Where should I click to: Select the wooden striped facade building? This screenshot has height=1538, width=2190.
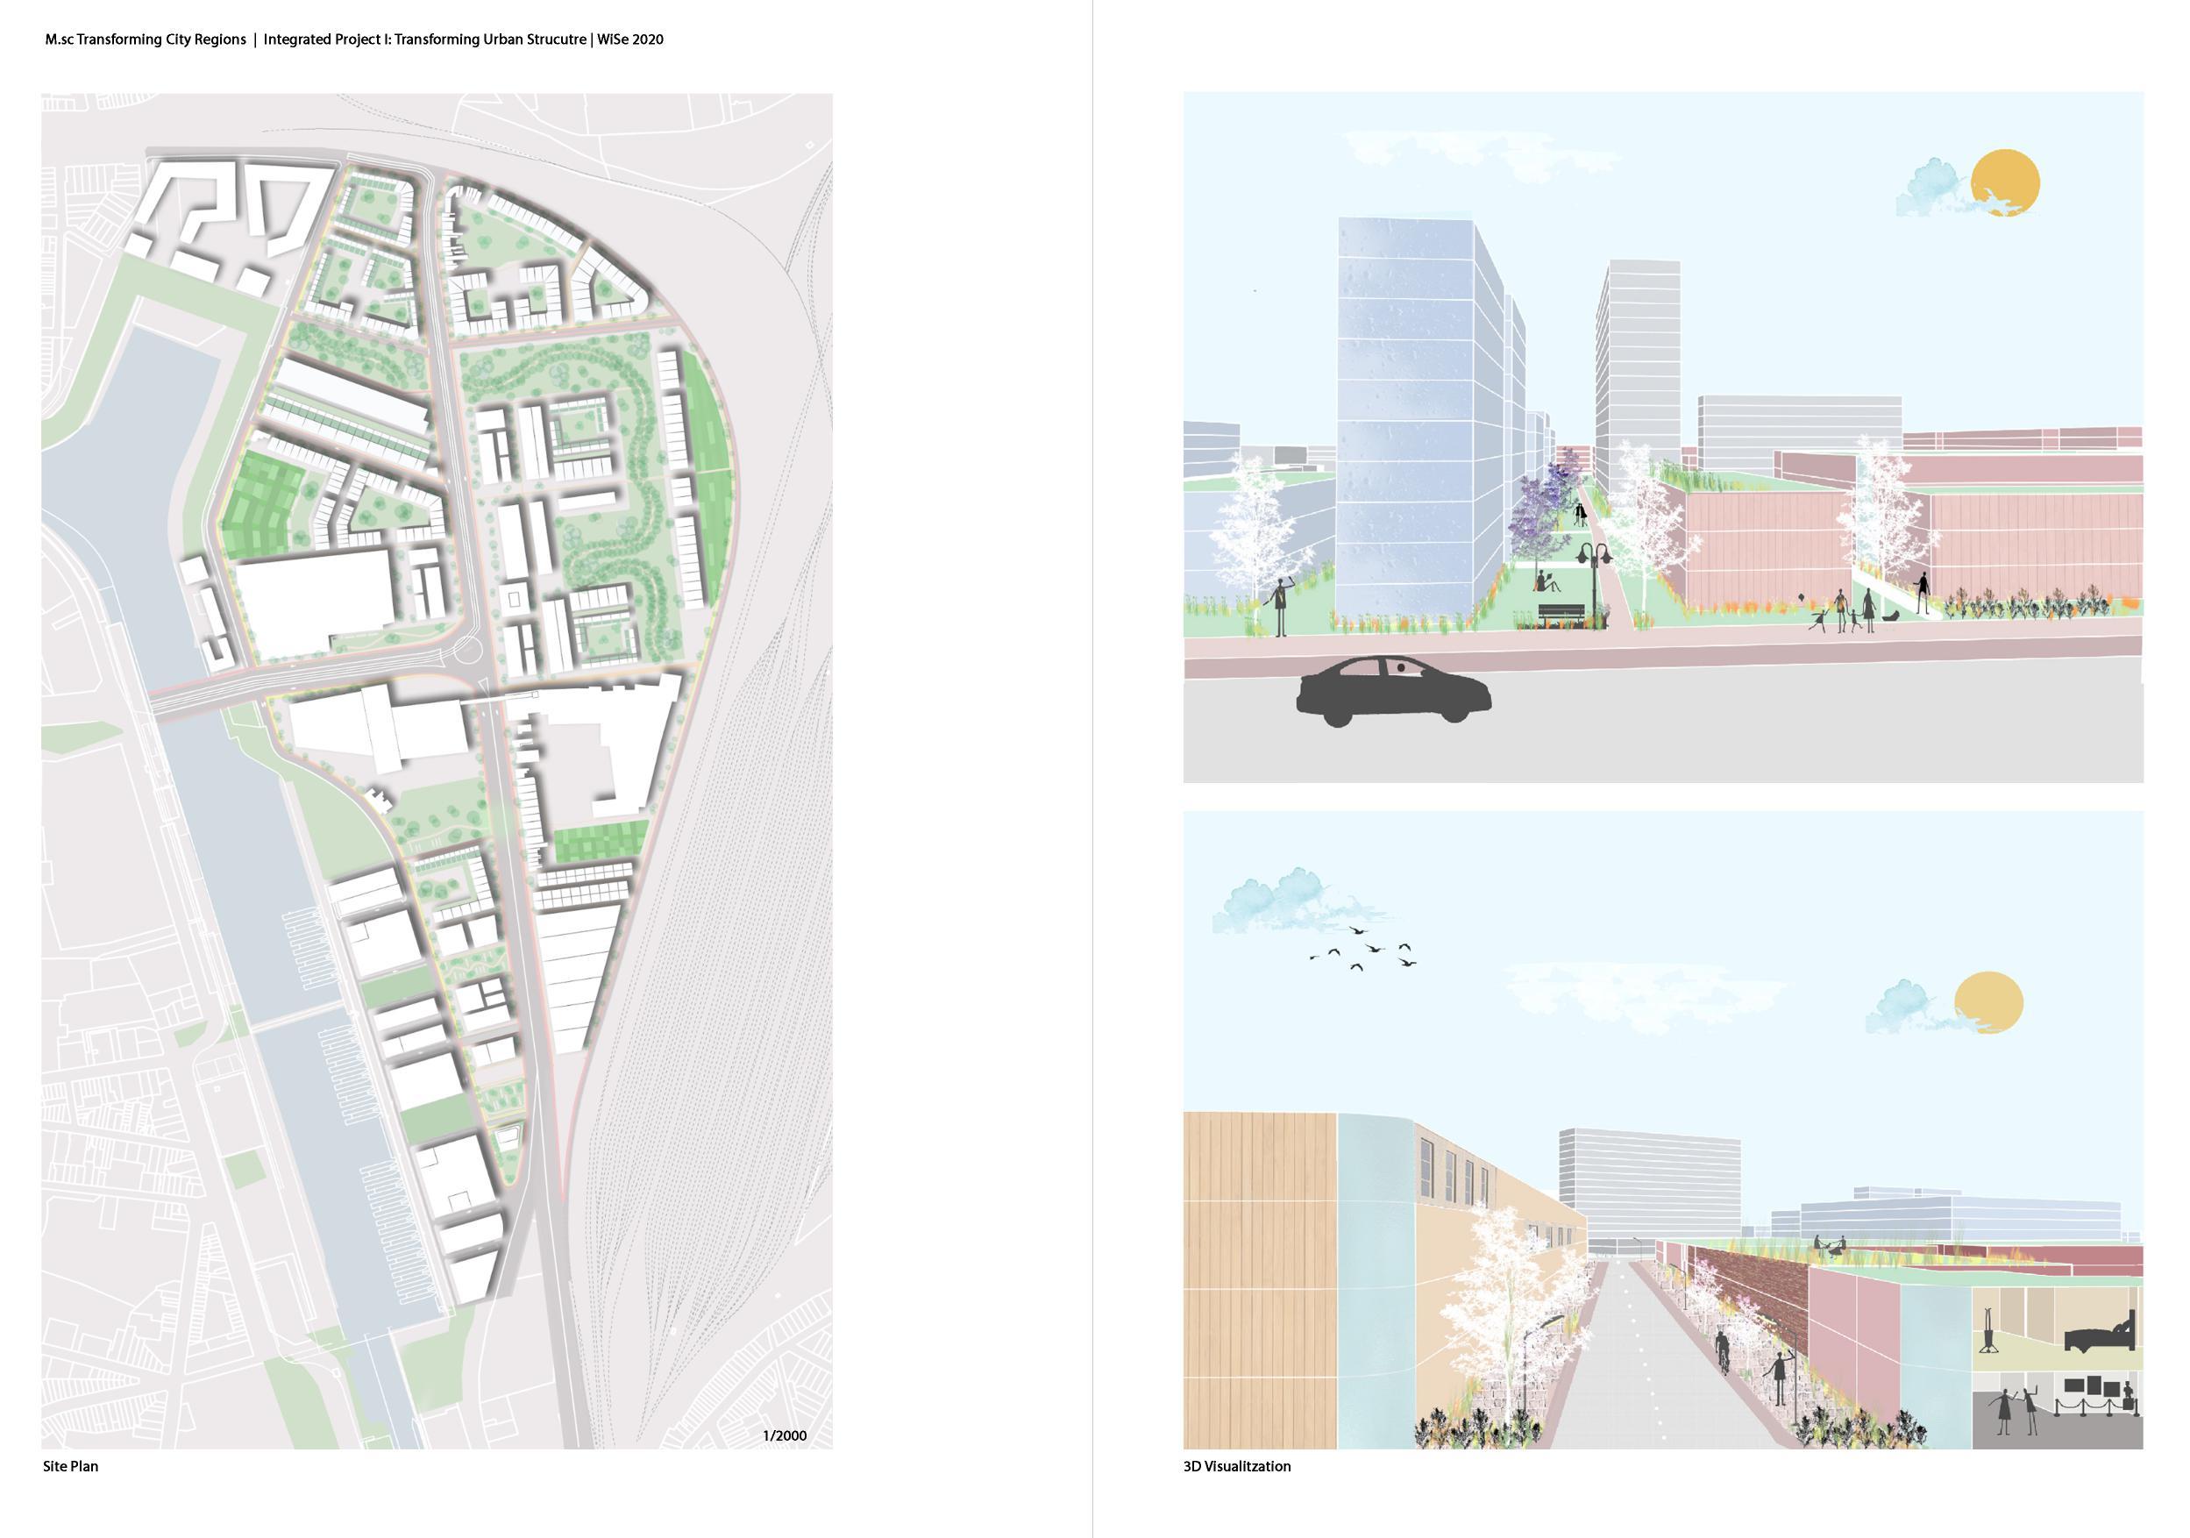(1259, 1278)
